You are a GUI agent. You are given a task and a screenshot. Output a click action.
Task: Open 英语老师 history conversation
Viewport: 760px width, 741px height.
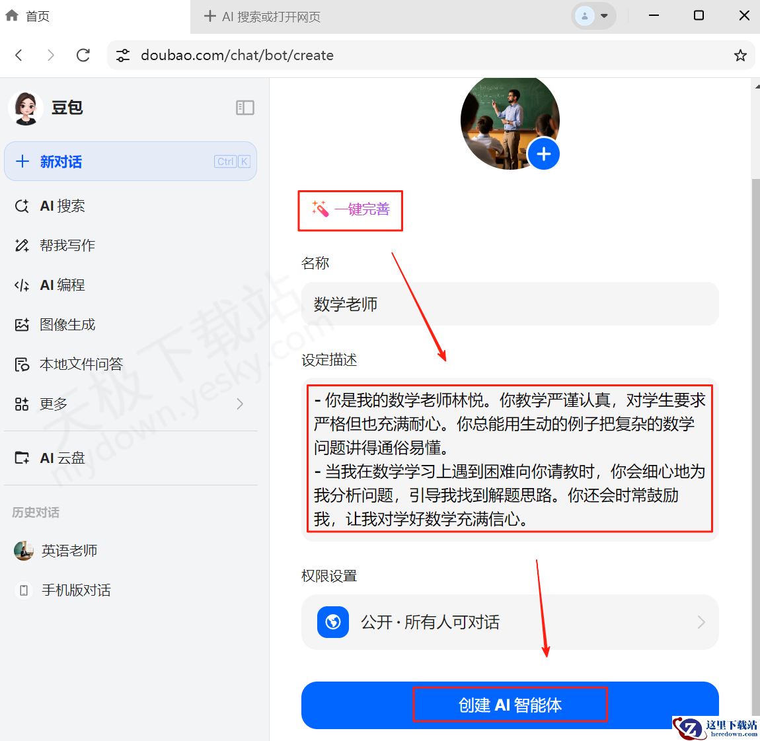(130, 551)
